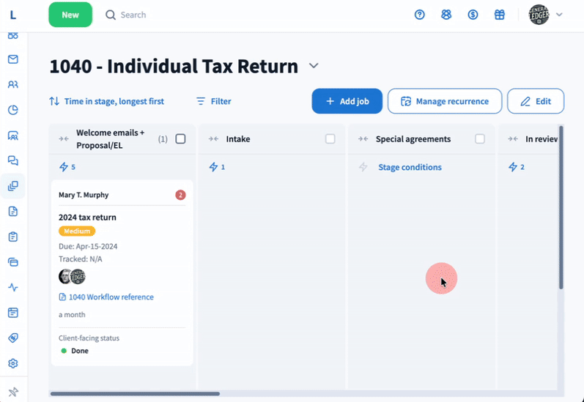Open the gift icon in header
The image size is (584, 402).
pyautogui.click(x=500, y=15)
